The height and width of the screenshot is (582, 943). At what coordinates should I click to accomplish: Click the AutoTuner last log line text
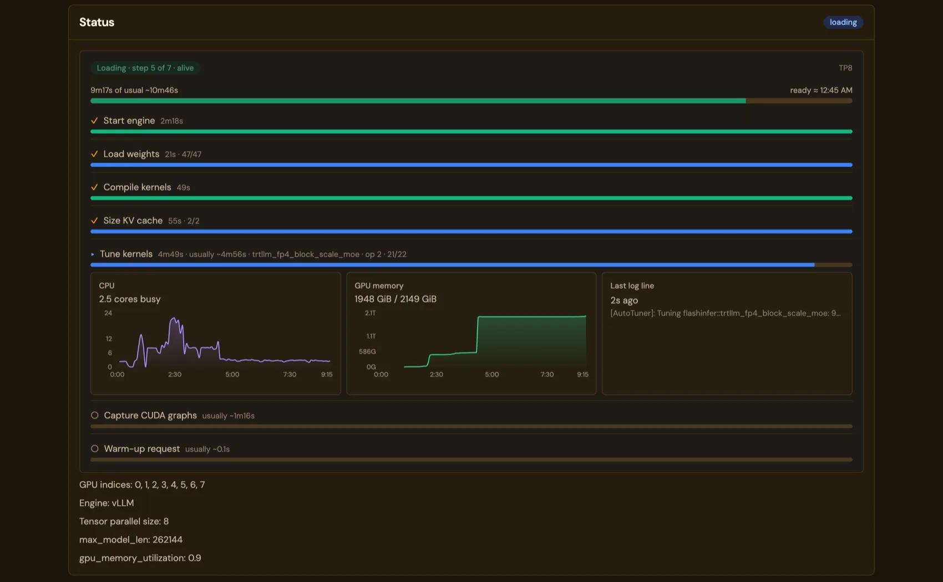point(726,313)
